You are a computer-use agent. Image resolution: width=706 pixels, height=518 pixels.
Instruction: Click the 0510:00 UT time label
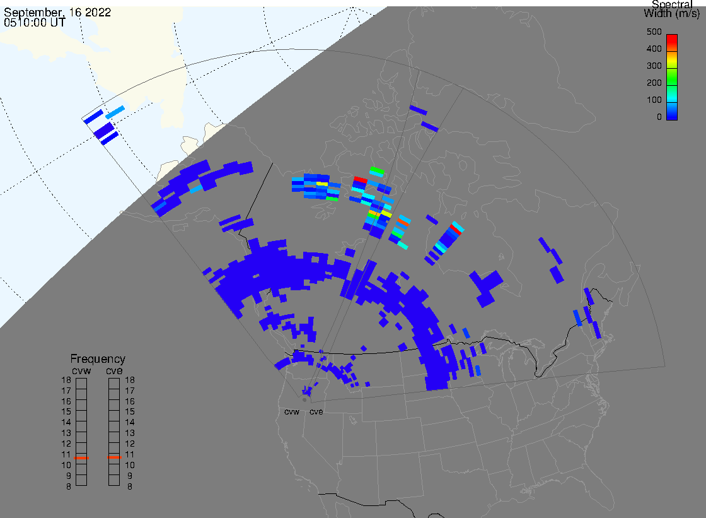pyautogui.click(x=35, y=23)
